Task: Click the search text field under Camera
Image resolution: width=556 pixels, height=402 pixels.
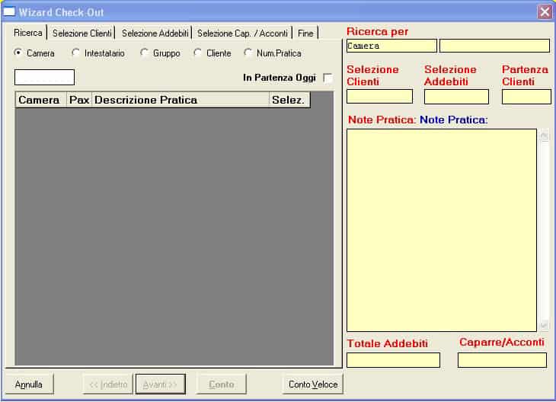Action: 44,77
